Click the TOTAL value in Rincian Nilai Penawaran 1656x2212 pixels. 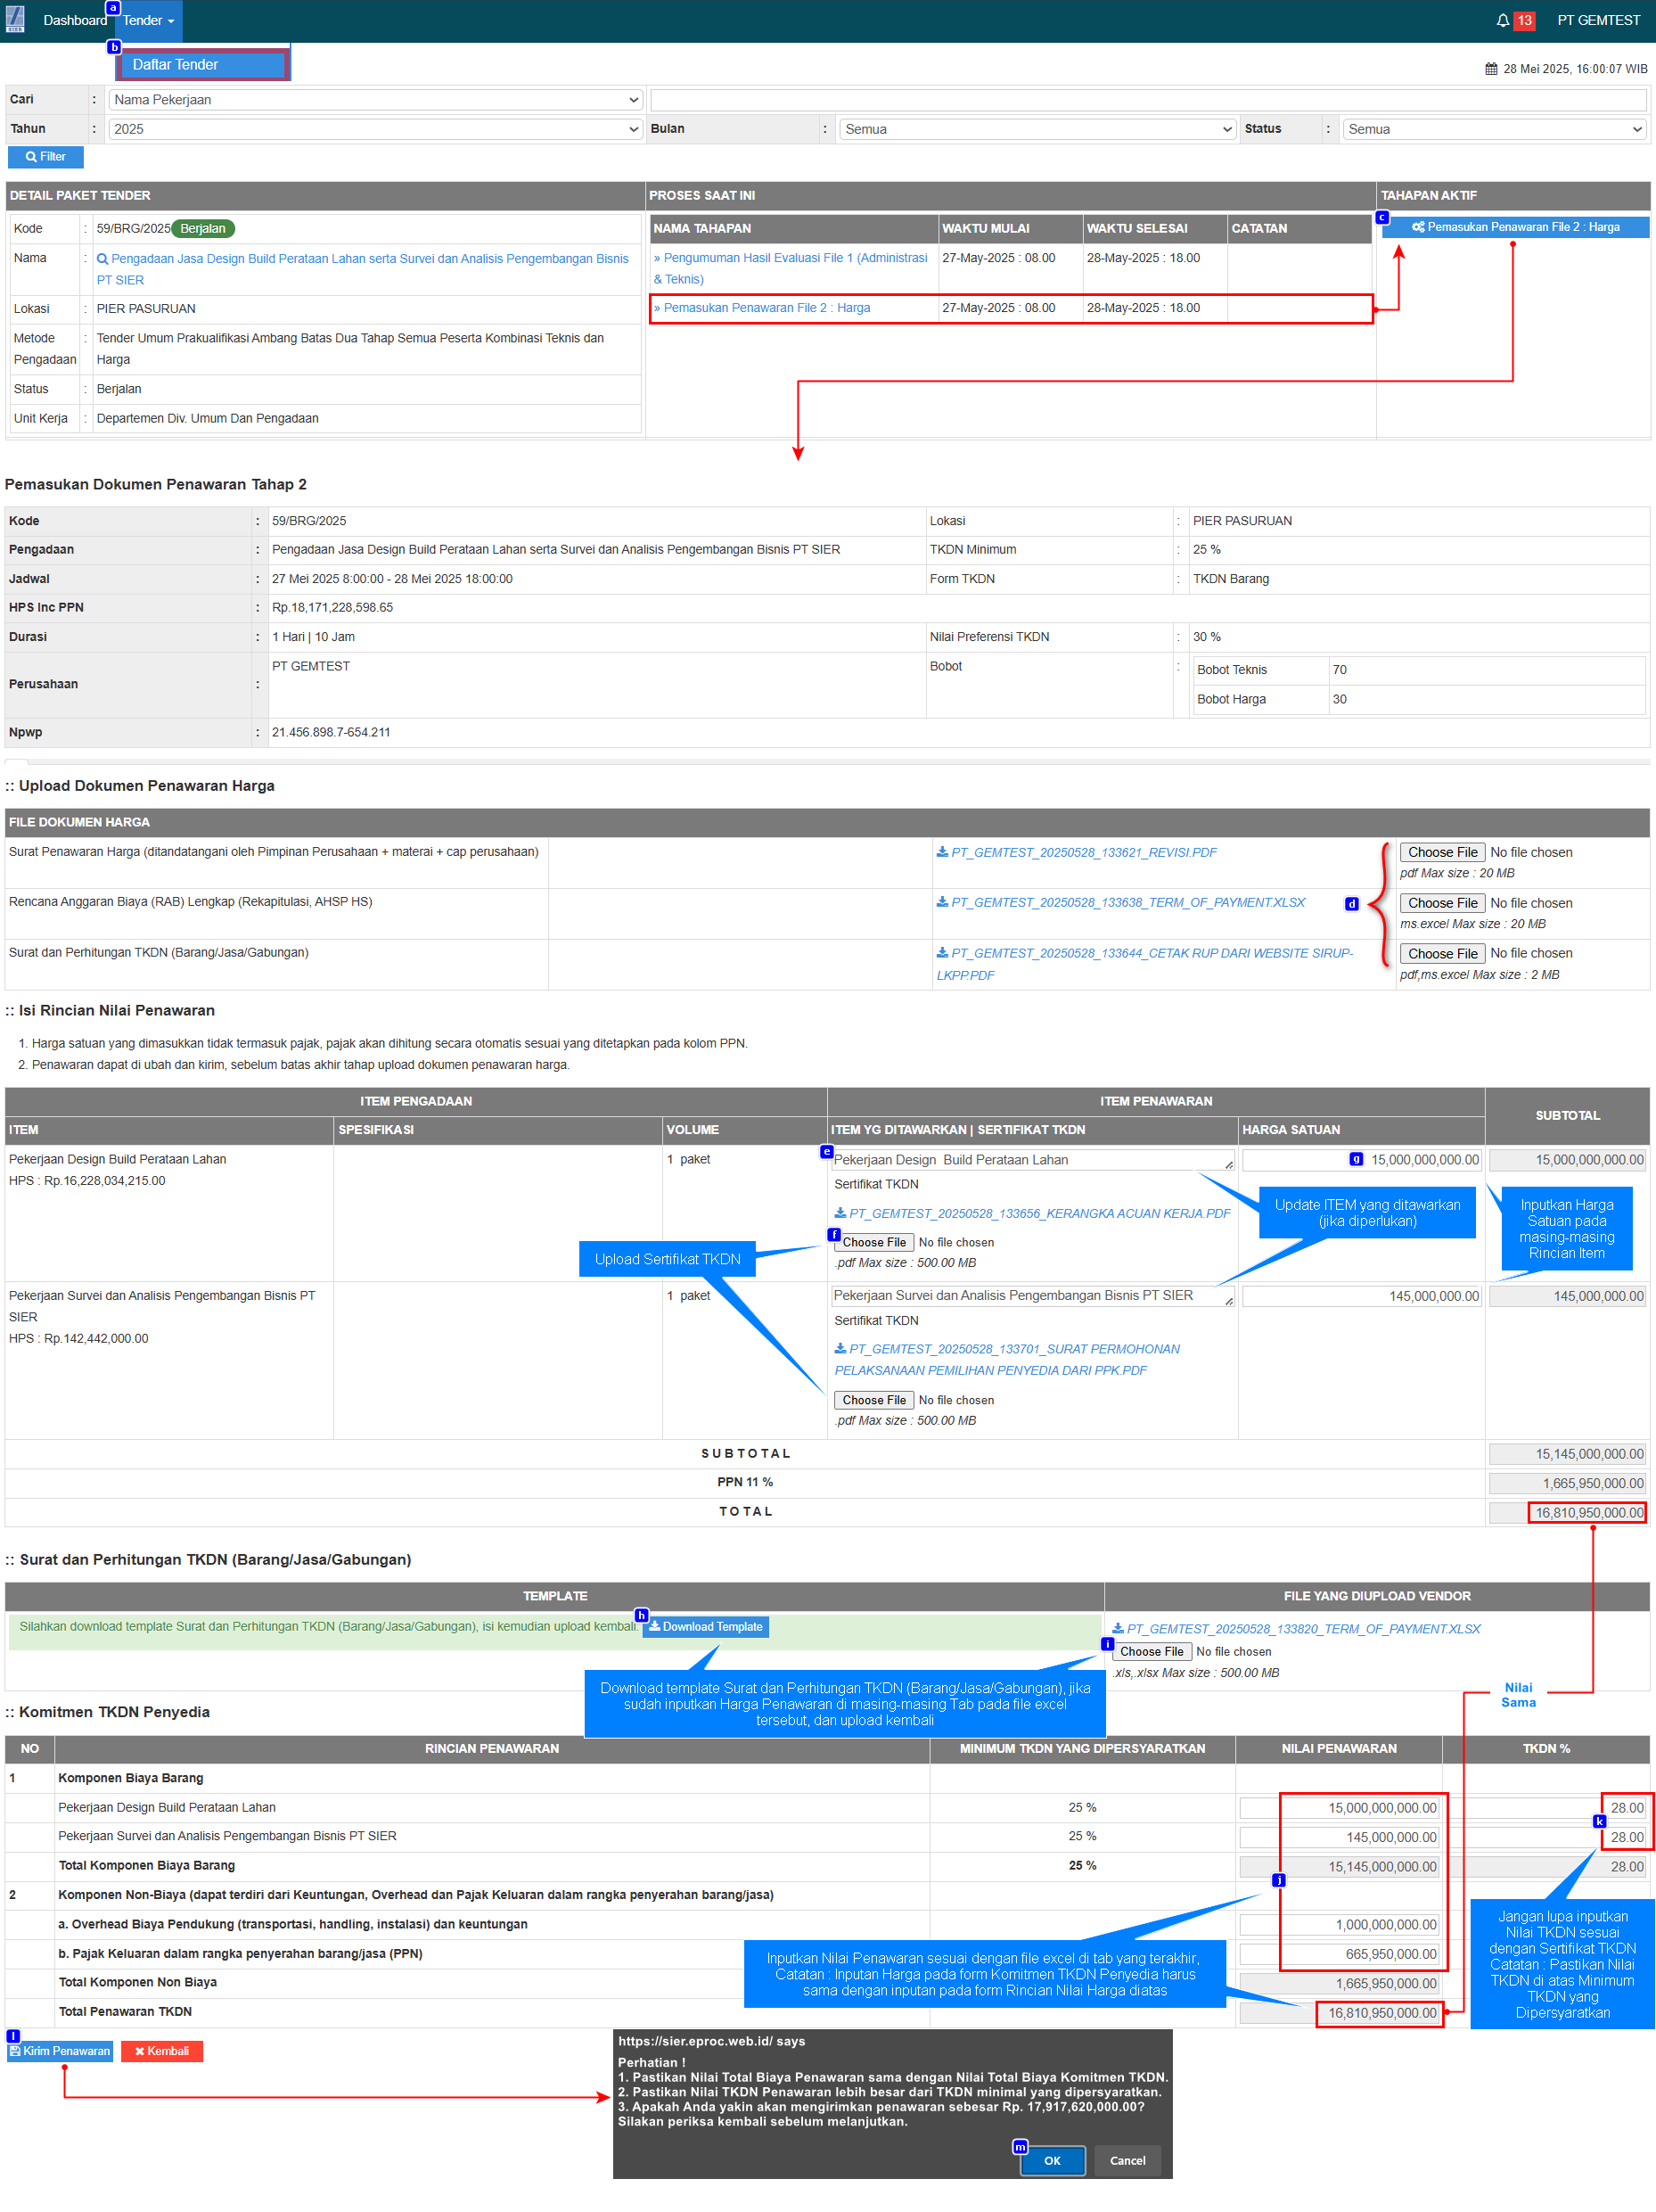pos(1567,1513)
